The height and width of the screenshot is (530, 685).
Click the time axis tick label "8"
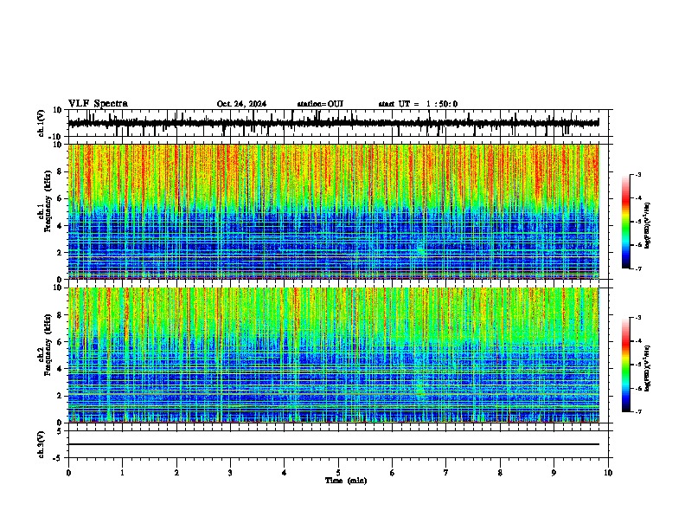[x=500, y=473]
